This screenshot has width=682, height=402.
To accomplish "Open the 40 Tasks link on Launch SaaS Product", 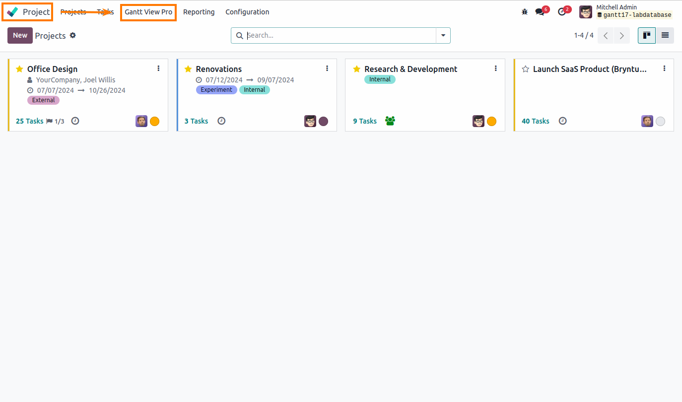I will 535,121.
